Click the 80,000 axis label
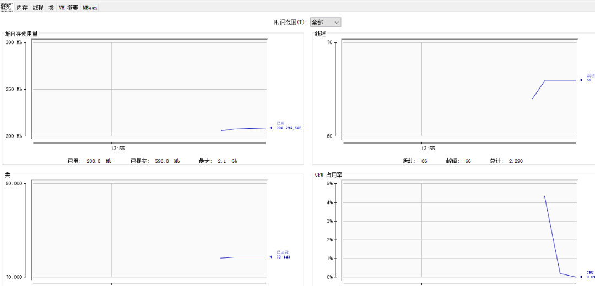Screen dimensions: 595x286 coord(14,183)
